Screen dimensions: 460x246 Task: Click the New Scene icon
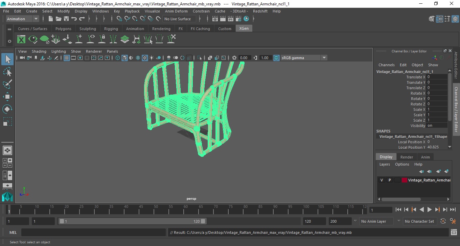[51, 19]
